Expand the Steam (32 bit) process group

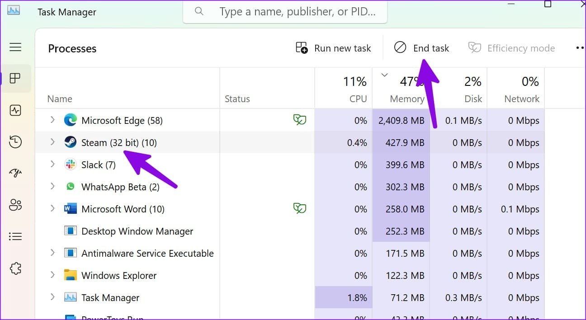tap(52, 142)
